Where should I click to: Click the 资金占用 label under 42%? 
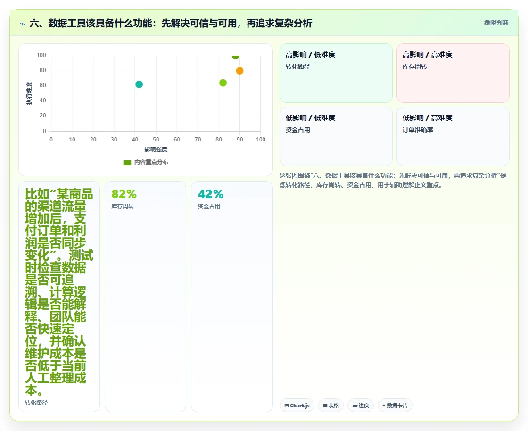(209, 207)
